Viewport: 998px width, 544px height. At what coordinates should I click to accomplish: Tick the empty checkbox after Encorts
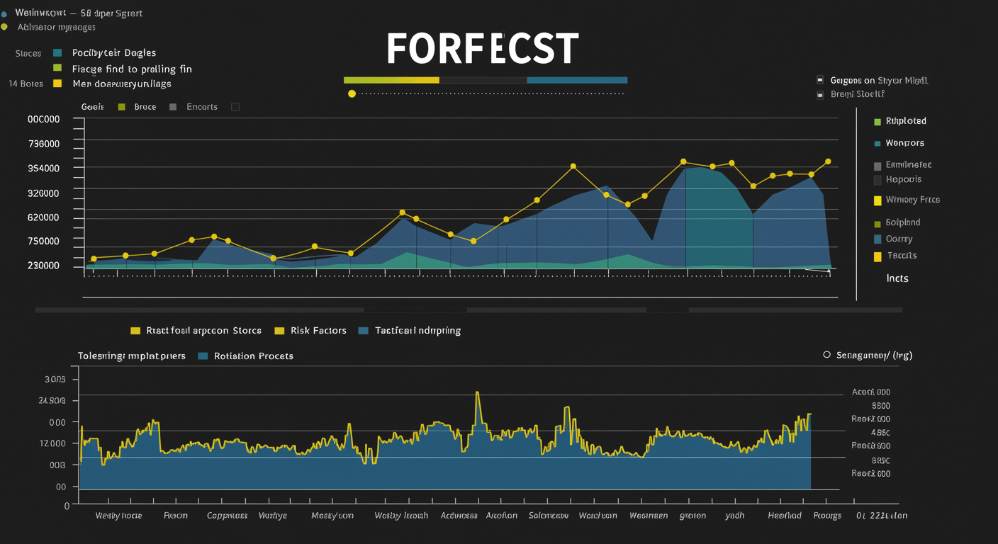(x=235, y=107)
